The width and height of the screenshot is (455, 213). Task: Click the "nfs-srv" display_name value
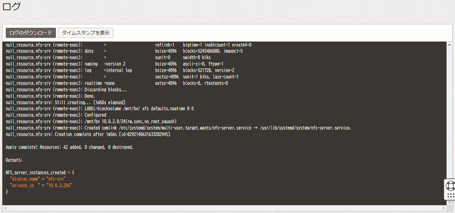pyautogui.click(x=56, y=179)
